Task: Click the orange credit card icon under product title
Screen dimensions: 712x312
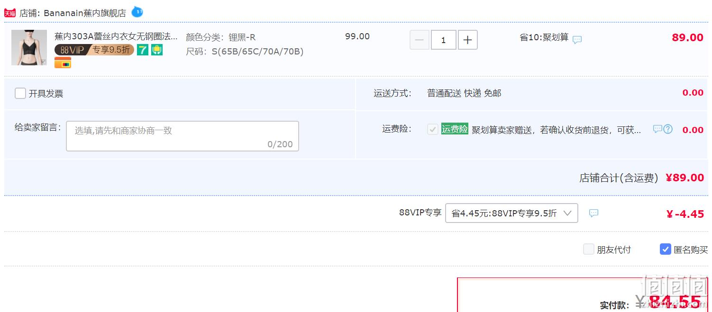Action: [63, 62]
